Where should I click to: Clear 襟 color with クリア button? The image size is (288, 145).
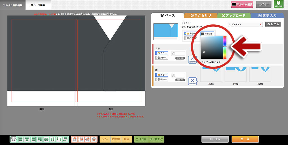180,80
